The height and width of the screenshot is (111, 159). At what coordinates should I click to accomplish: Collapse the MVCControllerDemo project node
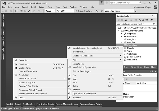118,31
